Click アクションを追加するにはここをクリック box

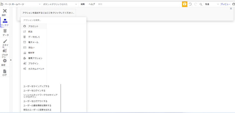coord(48,13)
